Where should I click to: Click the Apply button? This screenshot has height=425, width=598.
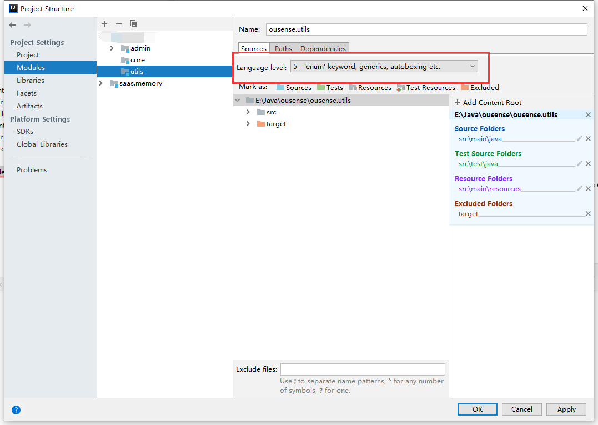[566, 409]
